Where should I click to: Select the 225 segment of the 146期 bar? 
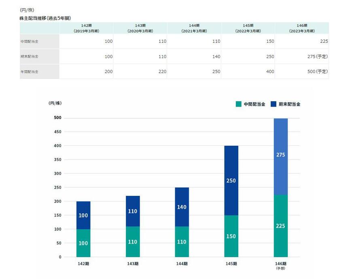281,226
